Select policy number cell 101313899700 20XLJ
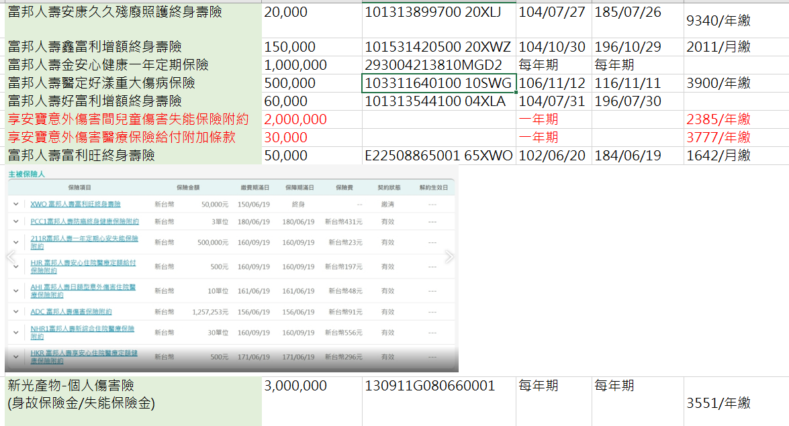Viewport: 789px width, 426px height. (x=439, y=20)
